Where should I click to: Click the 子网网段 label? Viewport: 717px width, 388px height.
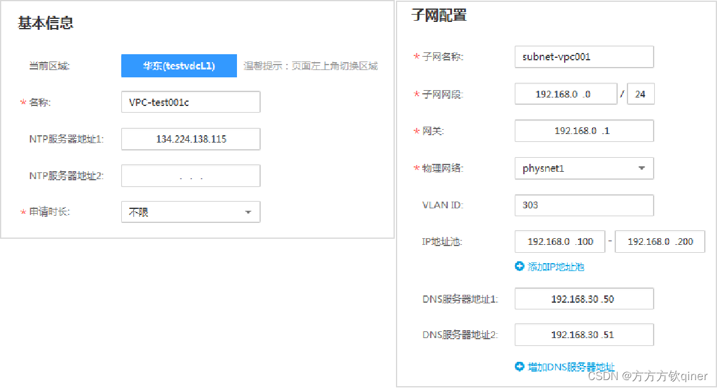tap(443, 94)
